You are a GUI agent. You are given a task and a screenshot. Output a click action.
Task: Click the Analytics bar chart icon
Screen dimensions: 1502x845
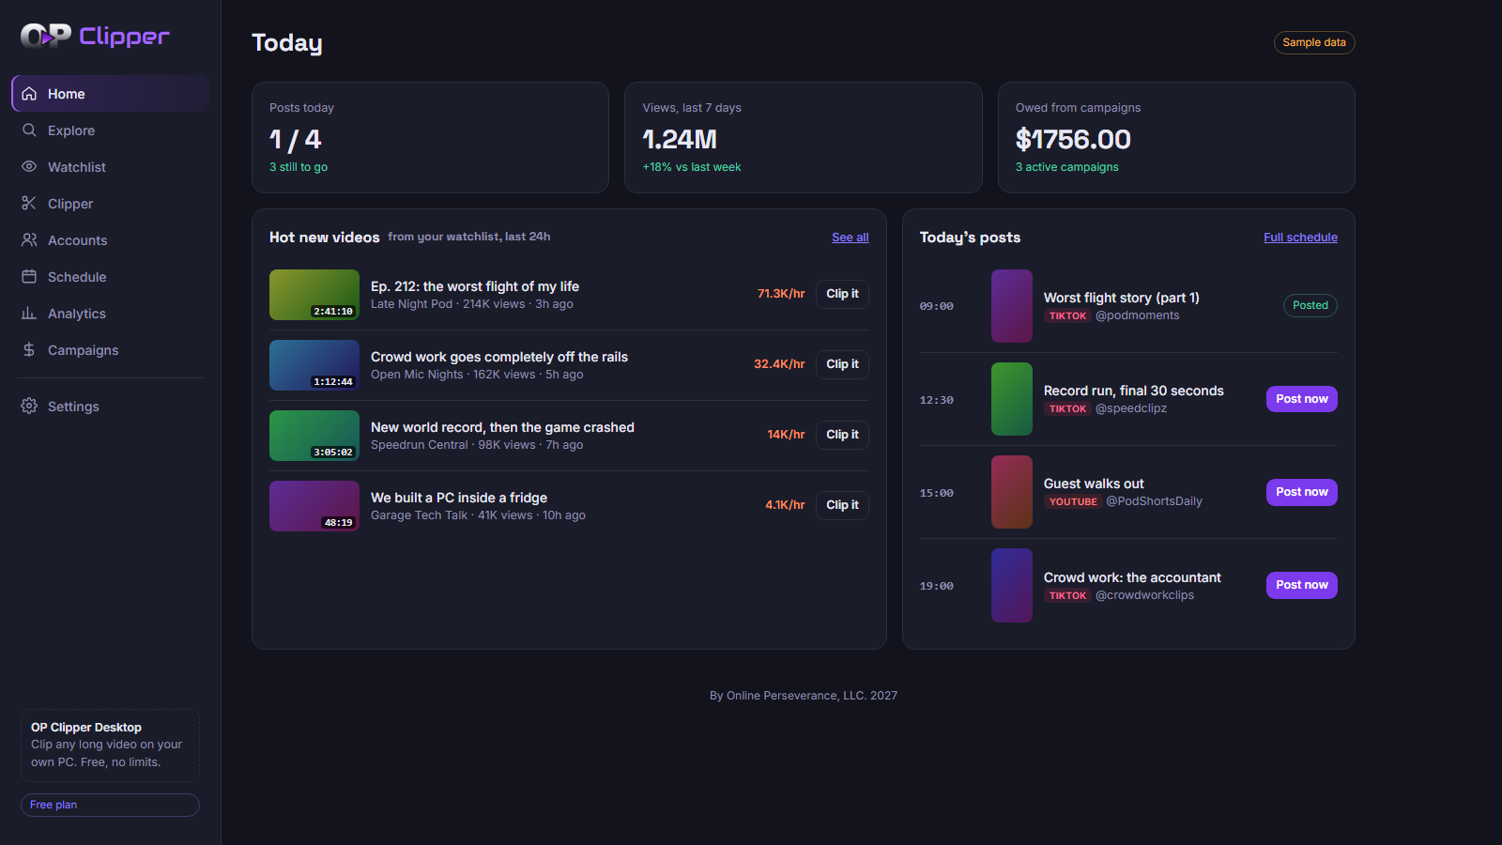[29, 314]
